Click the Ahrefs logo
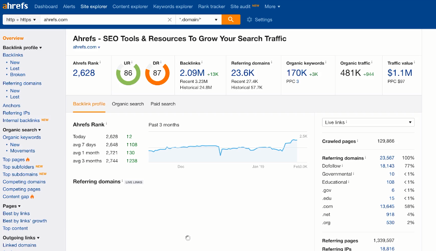The width and height of the screenshot is (436, 251). [15, 5]
